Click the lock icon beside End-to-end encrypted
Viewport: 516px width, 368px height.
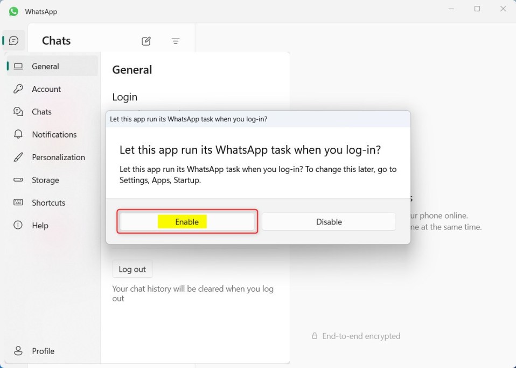[x=315, y=336]
